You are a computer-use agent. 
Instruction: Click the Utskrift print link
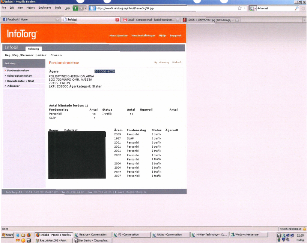[x=177, y=62]
